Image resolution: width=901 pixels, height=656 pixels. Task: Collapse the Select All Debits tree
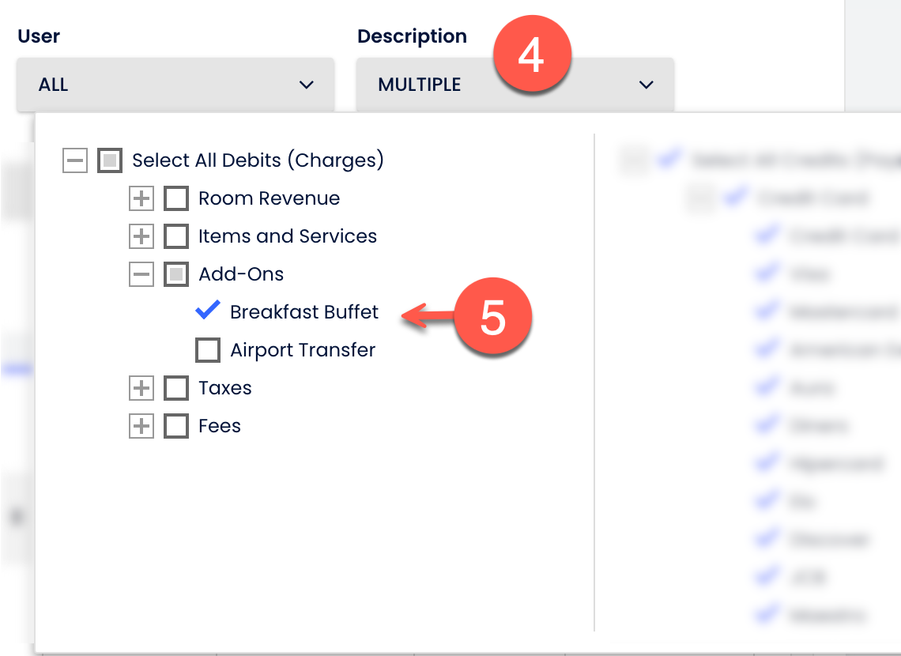pos(74,160)
